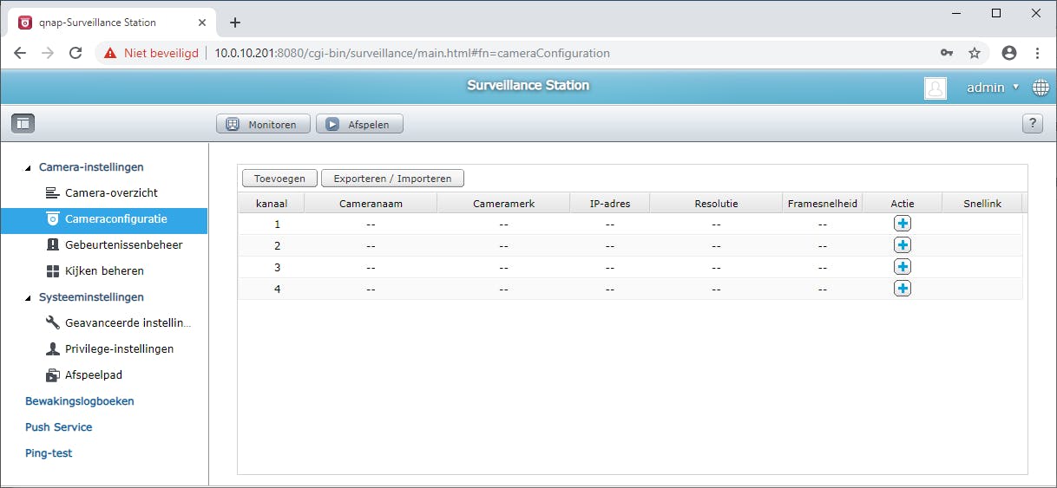Click the Resolutie column header

pyautogui.click(x=716, y=203)
